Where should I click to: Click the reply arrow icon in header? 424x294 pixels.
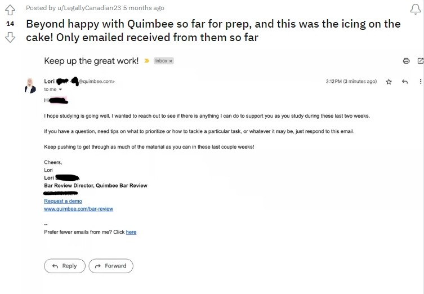click(404, 82)
